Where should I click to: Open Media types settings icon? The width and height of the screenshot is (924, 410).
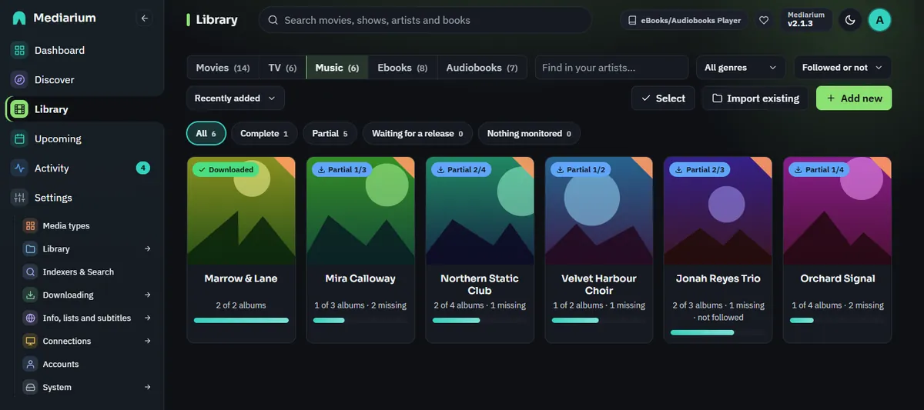[30, 225]
